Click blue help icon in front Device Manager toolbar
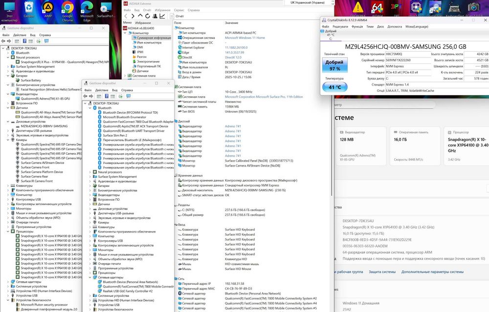The width and height of the screenshot is (489, 312). tap(106, 96)
